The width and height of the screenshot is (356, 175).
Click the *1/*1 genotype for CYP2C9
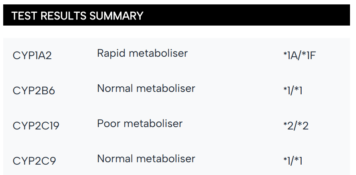coord(292,161)
